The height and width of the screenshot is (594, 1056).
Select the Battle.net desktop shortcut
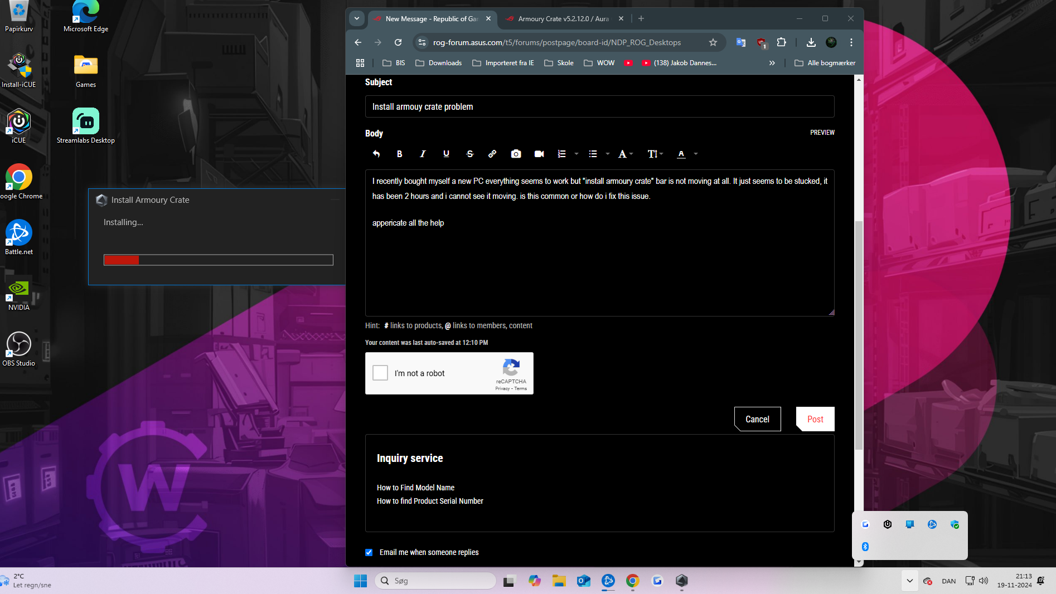click(19, 238)
